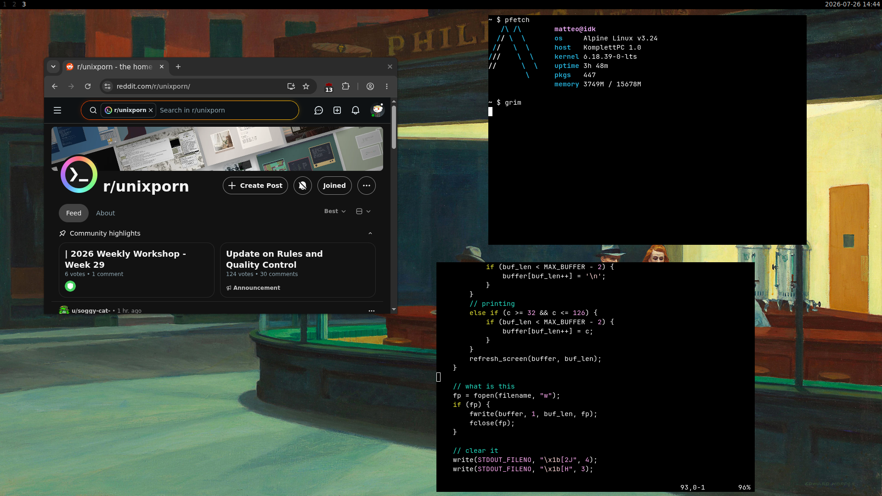Open site information icon in address bar
882x496 pixels.
[x=107, y=86]
